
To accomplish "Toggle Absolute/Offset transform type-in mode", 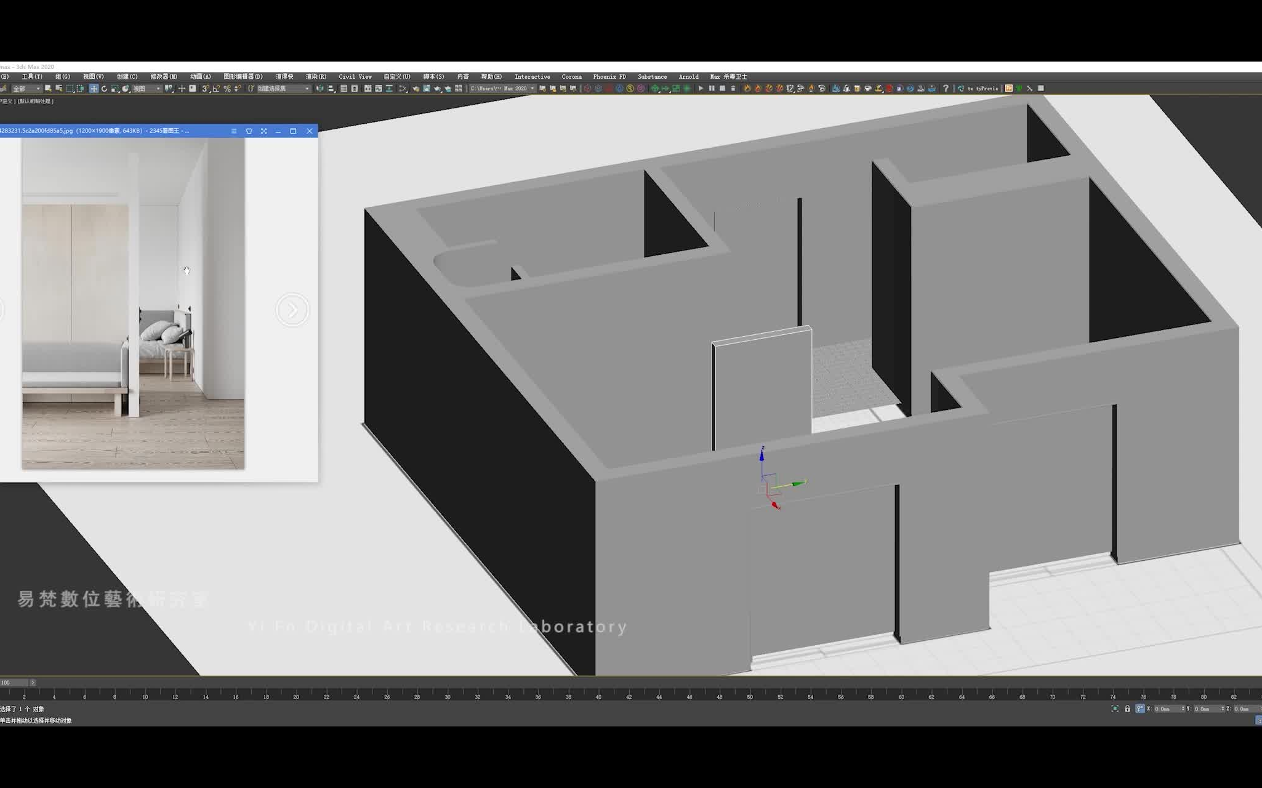I will coord(1140,709).
